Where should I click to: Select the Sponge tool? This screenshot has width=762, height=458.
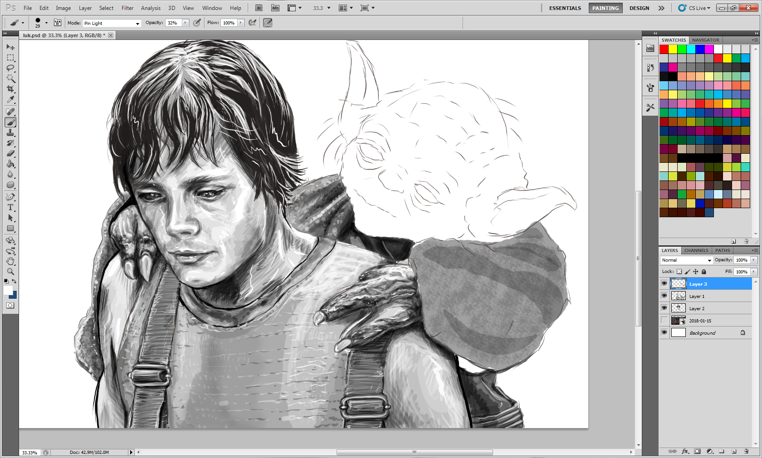(x=10, y=185)
